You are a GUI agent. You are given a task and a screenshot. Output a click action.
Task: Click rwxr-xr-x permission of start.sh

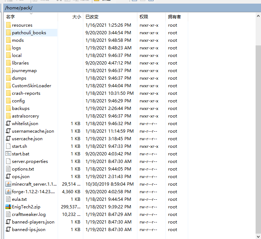click(149, 146)
